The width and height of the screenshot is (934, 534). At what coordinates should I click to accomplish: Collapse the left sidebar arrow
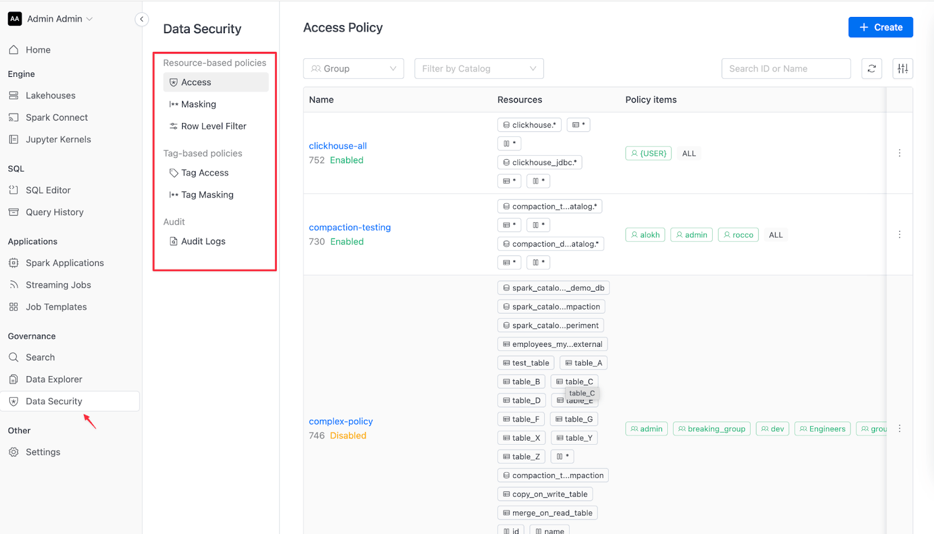(141, 19)
